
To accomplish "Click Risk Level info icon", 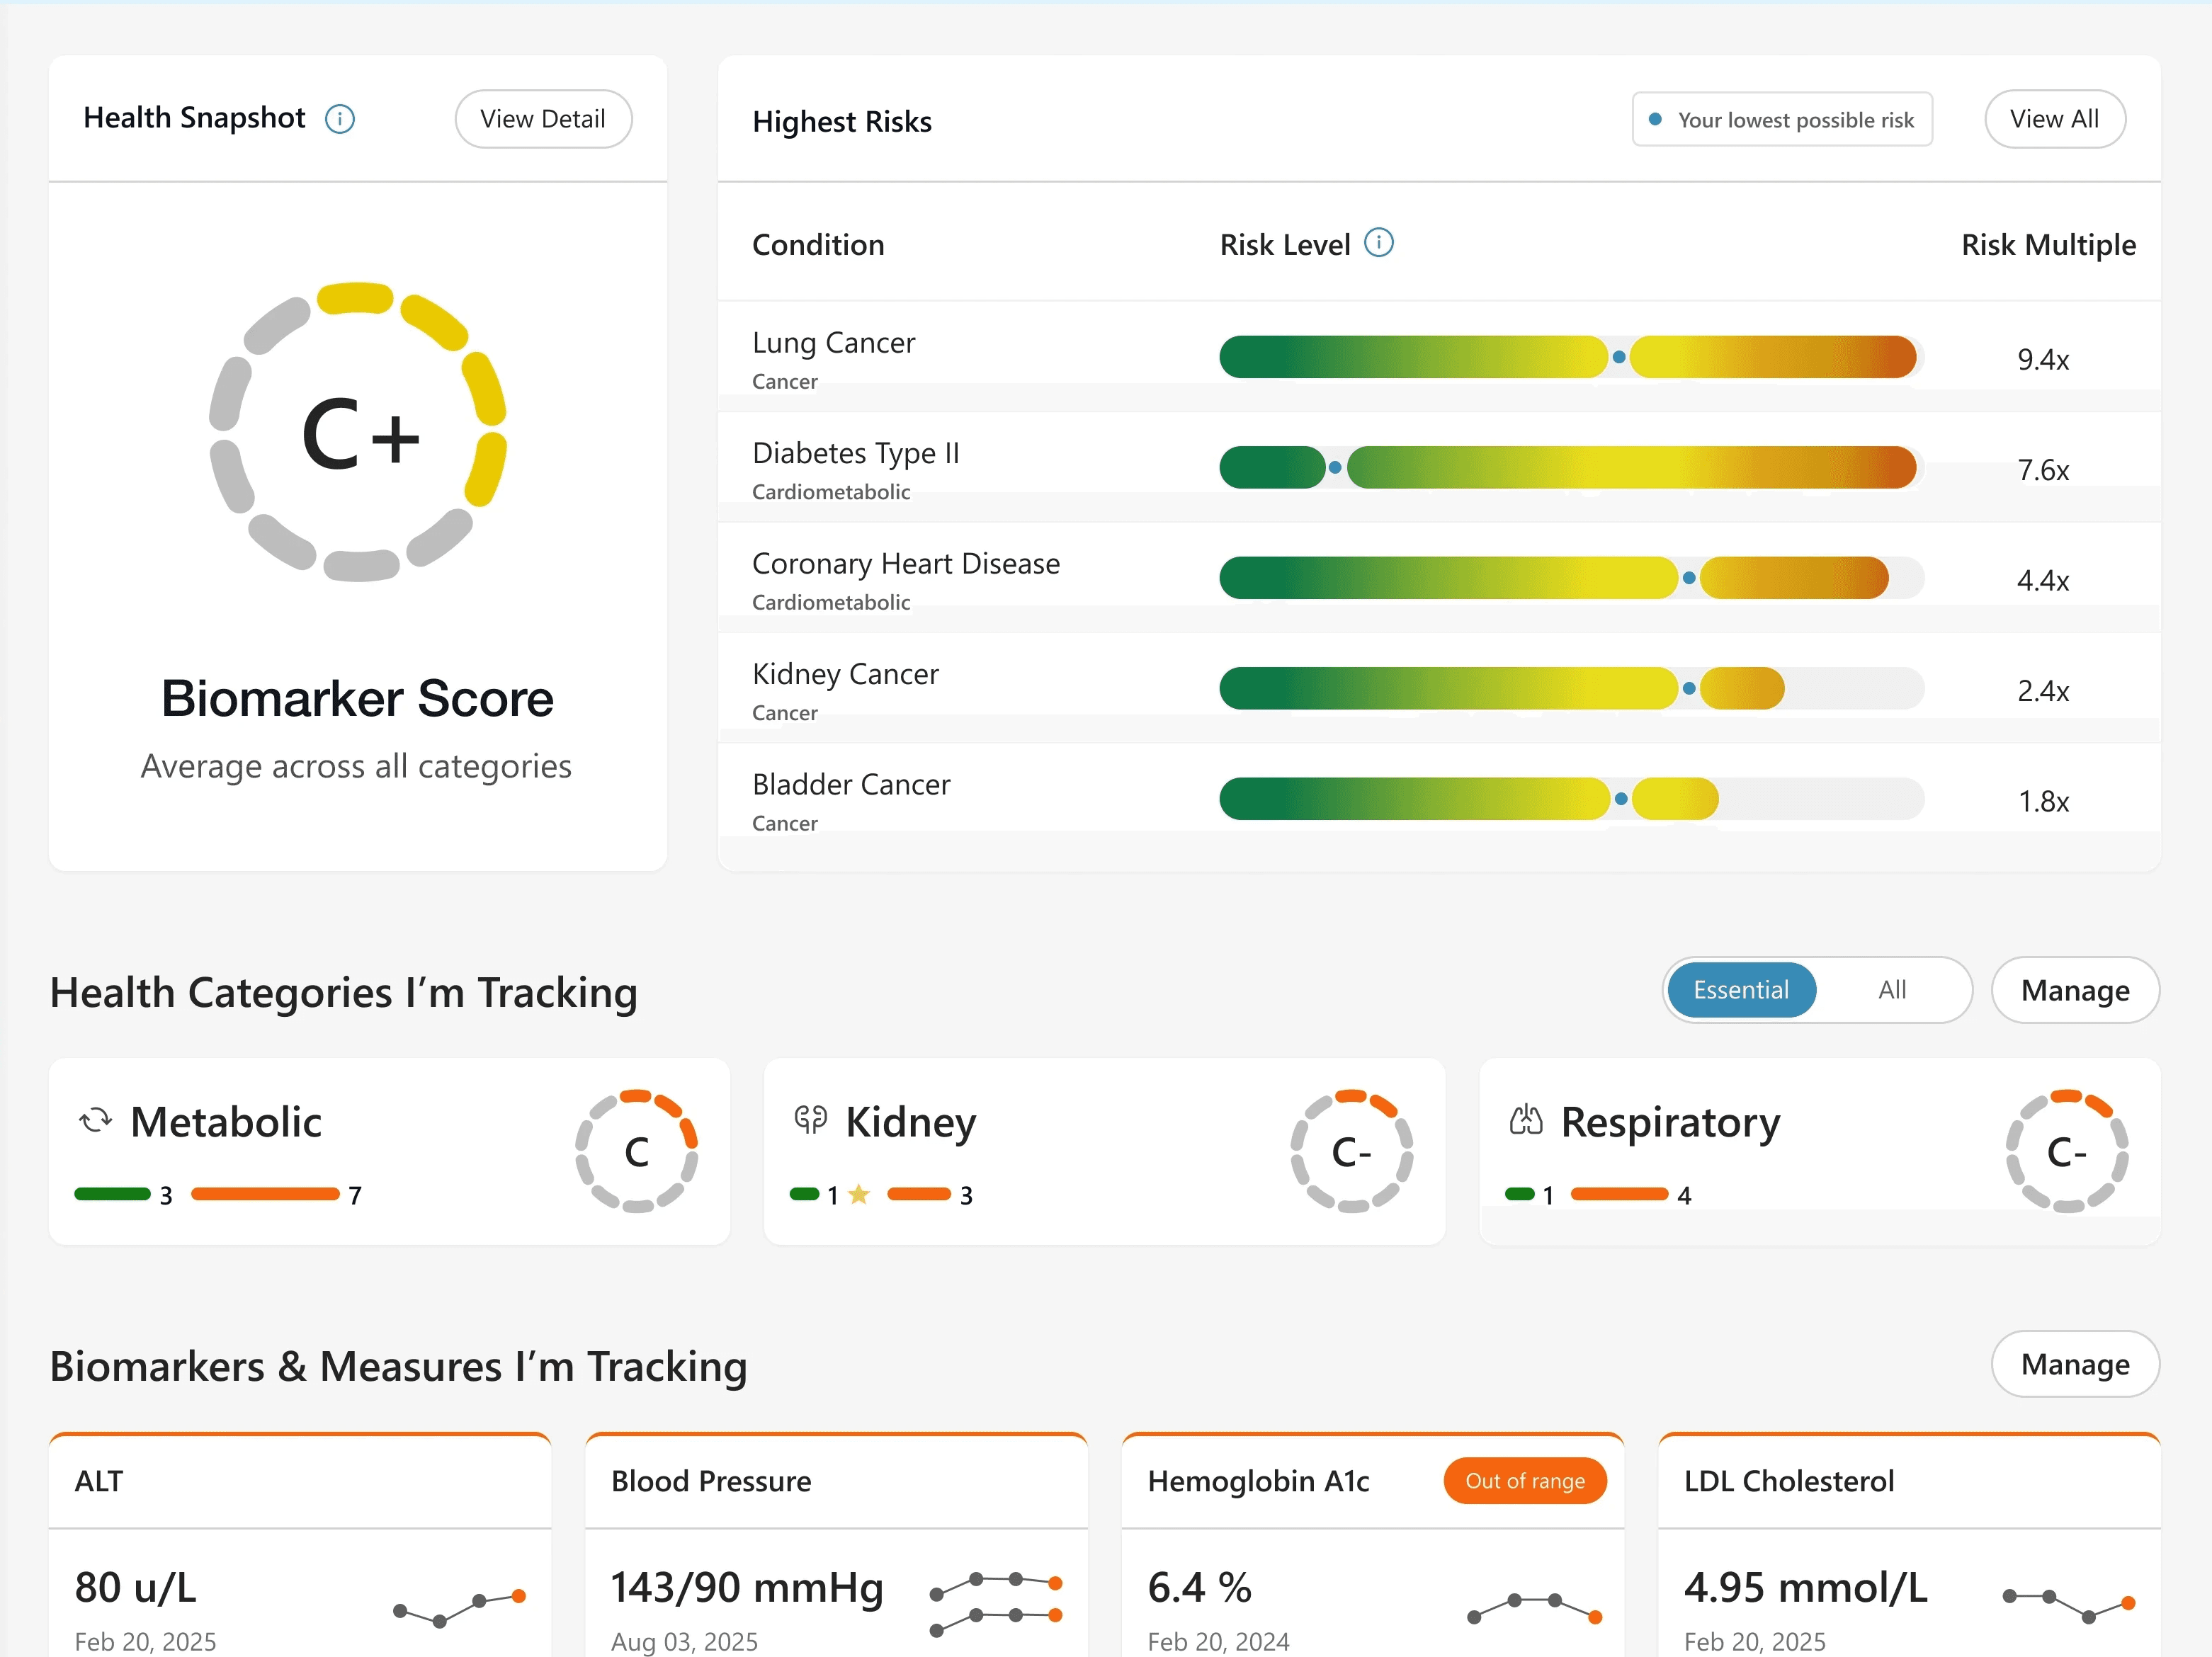I will tap(1378, 243).
